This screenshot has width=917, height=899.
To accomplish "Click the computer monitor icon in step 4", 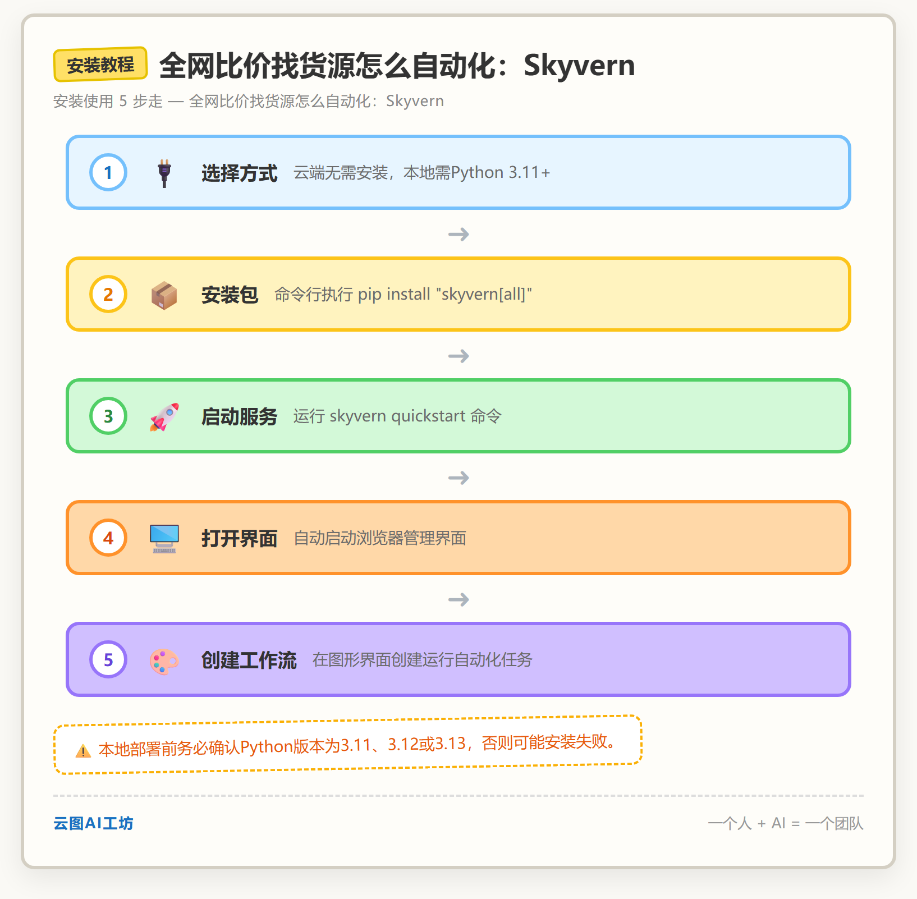I will tap(164, 539).
